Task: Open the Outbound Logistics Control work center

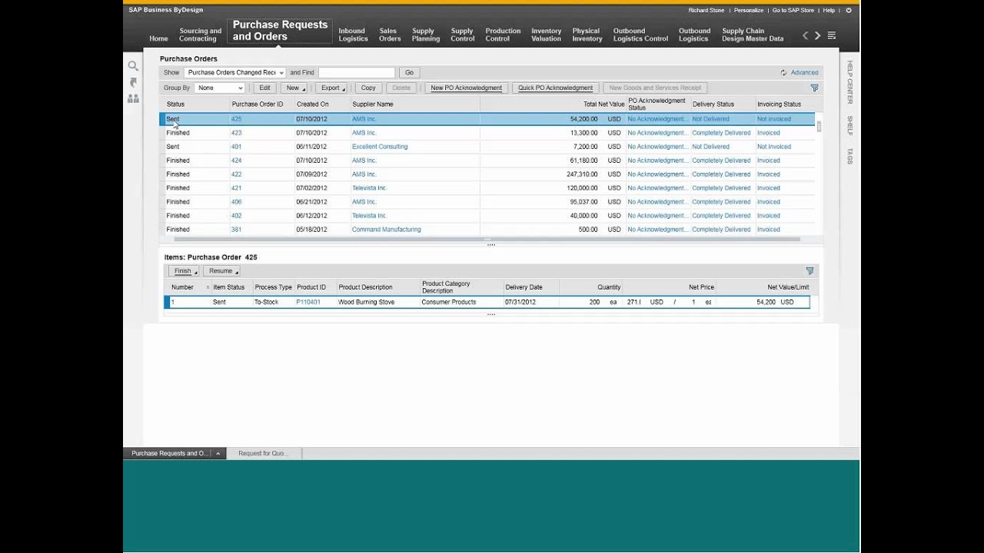Action: point(640,35)
